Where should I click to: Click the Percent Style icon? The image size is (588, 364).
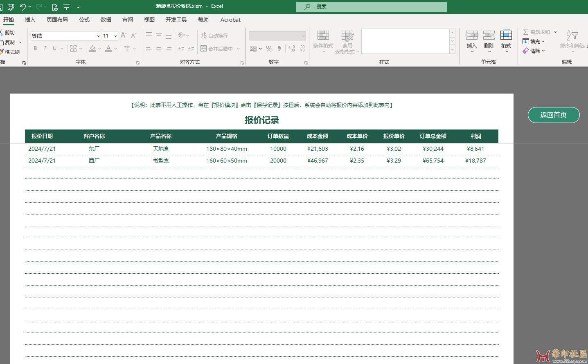[x=269, y=49]
